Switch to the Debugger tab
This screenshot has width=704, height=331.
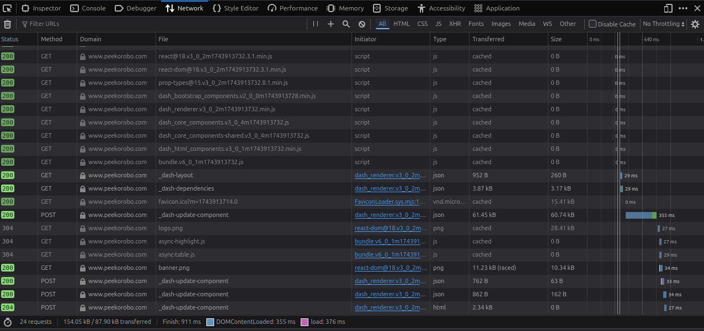(x=136, y=8)
